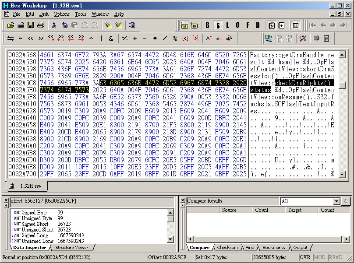Switch to the Checksum tab

[228, 247]
